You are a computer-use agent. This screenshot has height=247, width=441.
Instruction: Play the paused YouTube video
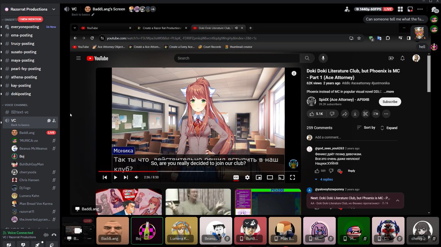(115, 178)
